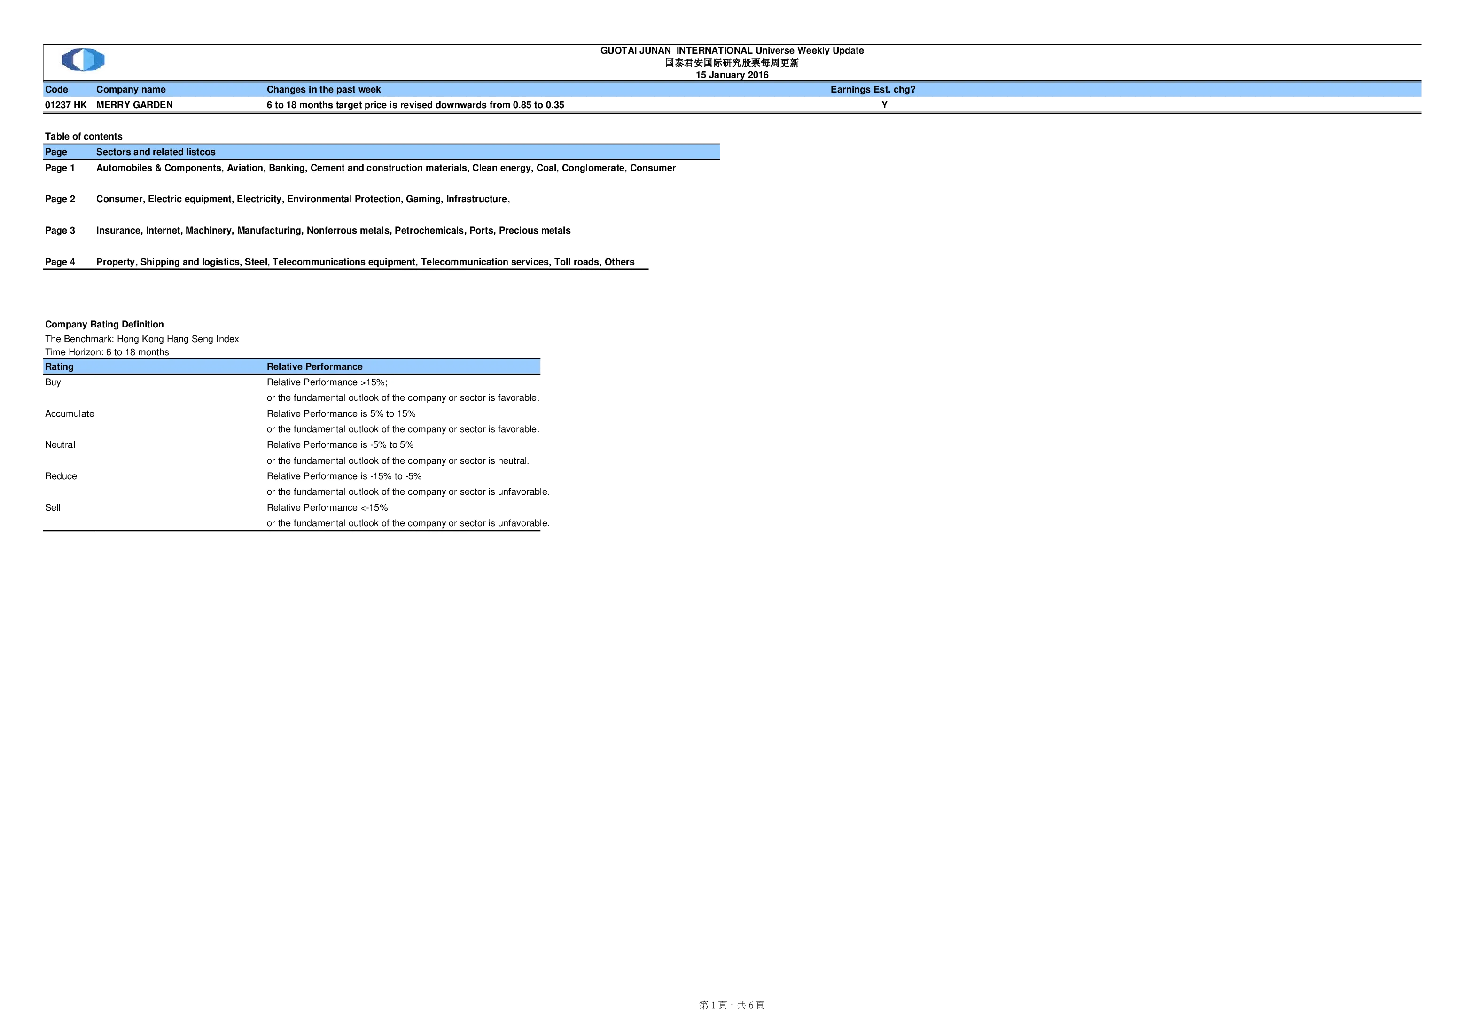The width and height of the screenshot is (1465, 1036).
Task: Click 'Relative Performance is -5% to 5%'
Action: tap(340, 444)
